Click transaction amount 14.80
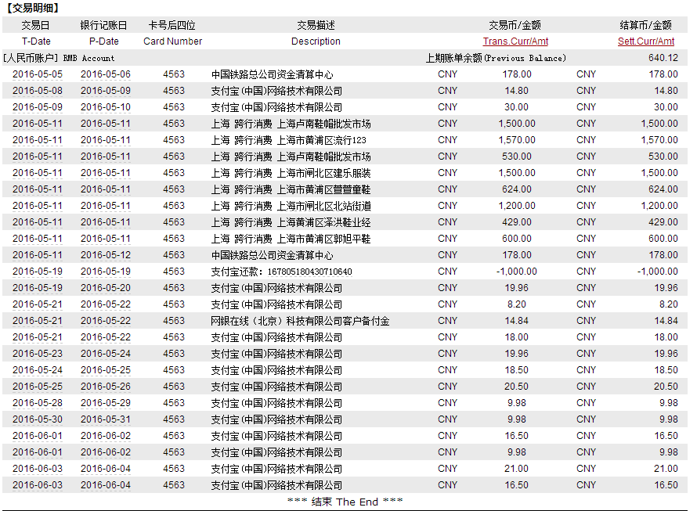 coord(517,91)
